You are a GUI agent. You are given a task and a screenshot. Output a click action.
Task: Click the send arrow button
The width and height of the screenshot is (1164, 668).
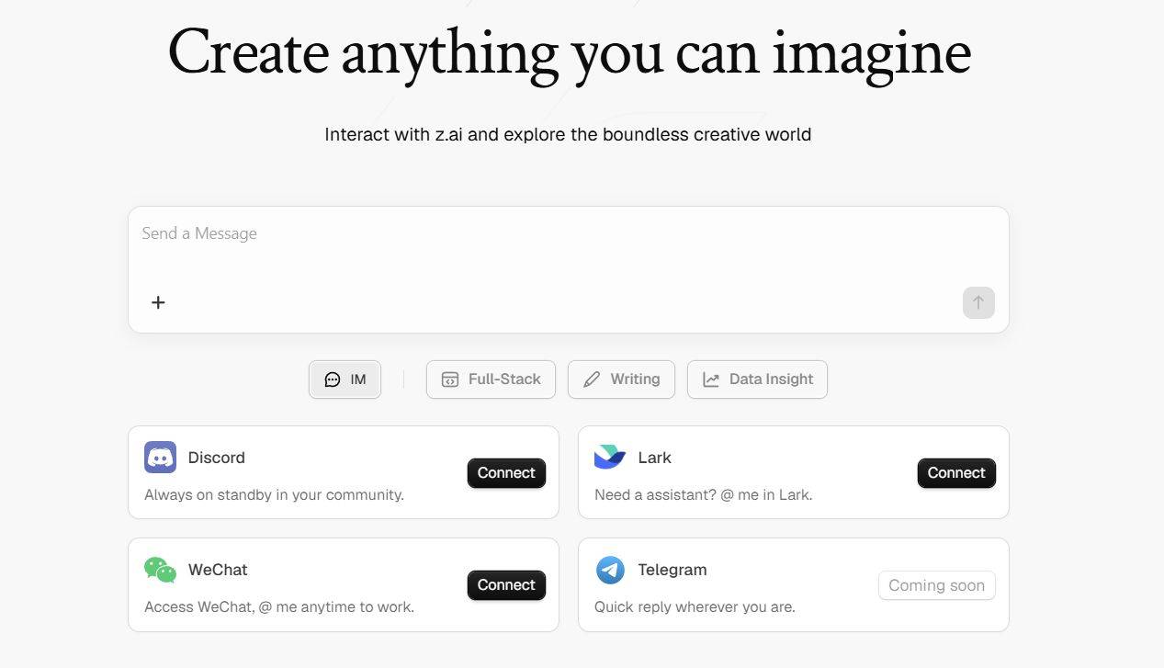coord(978,302)
